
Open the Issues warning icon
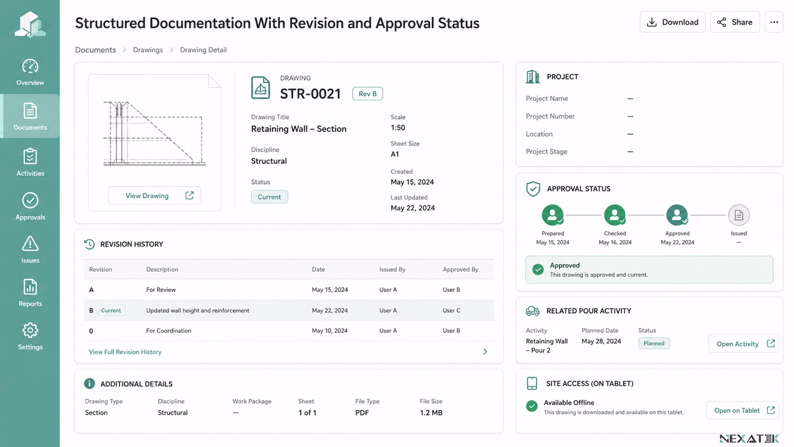click(30, 244)
